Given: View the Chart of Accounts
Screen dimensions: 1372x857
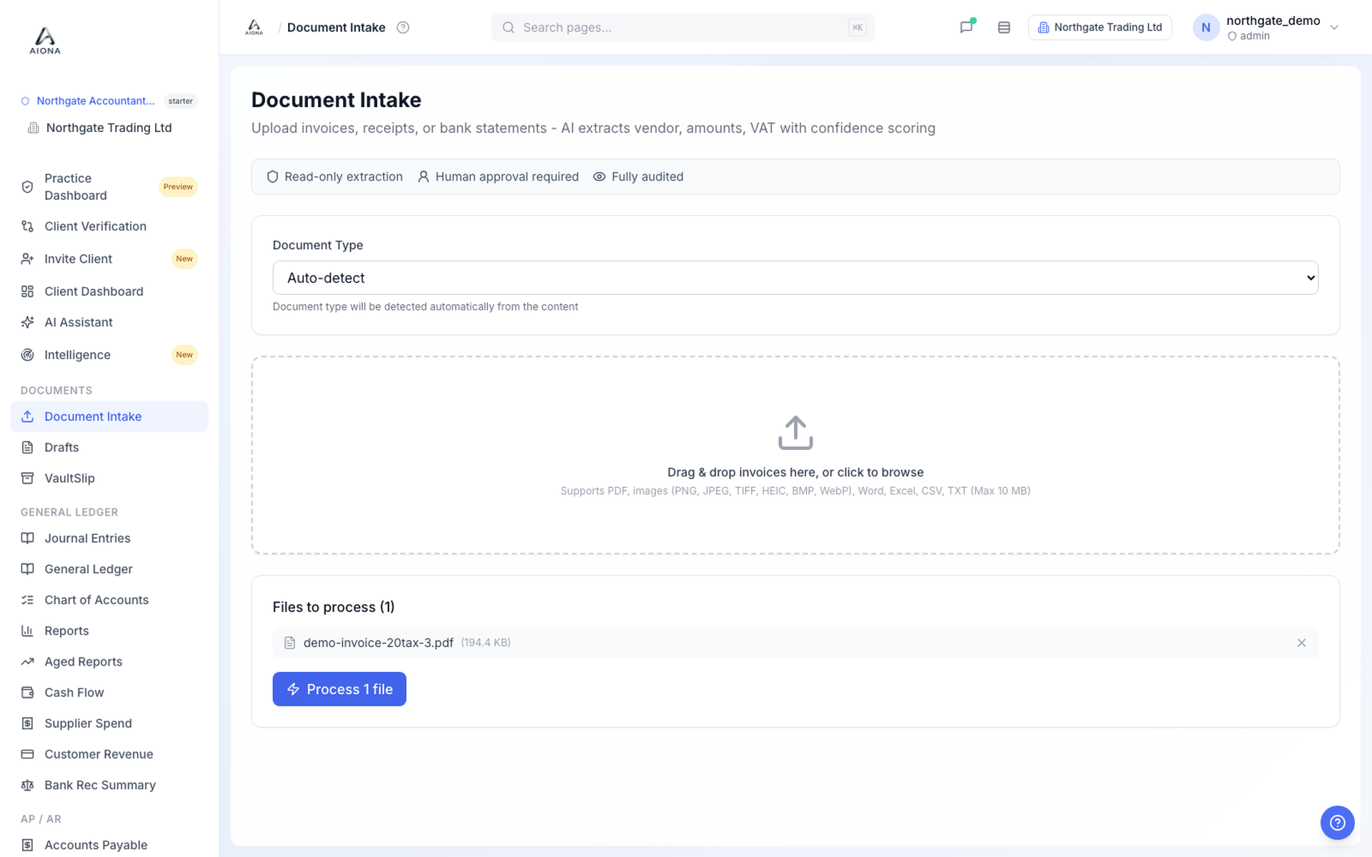Looking at the screenshot, I should click(109, 600).
